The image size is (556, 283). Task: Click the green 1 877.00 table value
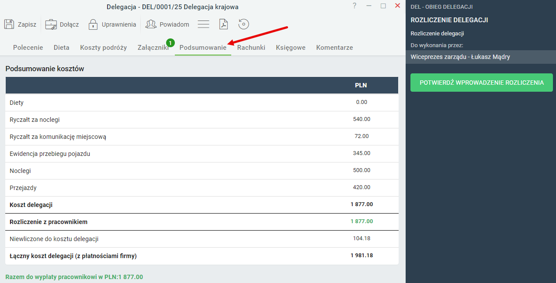pos(361,221)
